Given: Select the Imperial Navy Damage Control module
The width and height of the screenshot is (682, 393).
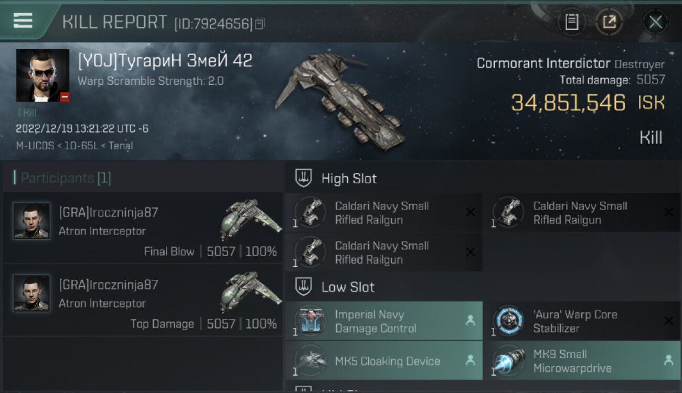Looking at the screenshot, I should pos(383,321).
